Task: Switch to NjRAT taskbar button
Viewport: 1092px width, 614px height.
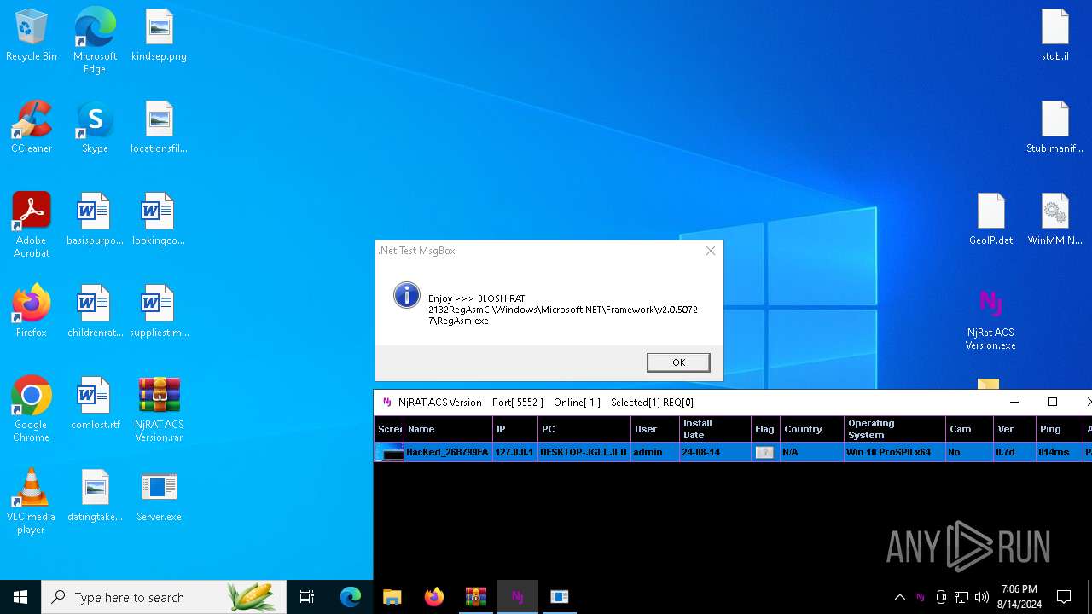Action: 517,597
